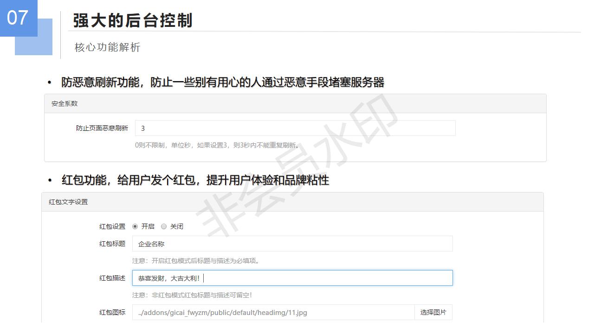Click the blue 07 slide number badge
Viewport: 594px width, 334px height.
(x=19, y=18)
